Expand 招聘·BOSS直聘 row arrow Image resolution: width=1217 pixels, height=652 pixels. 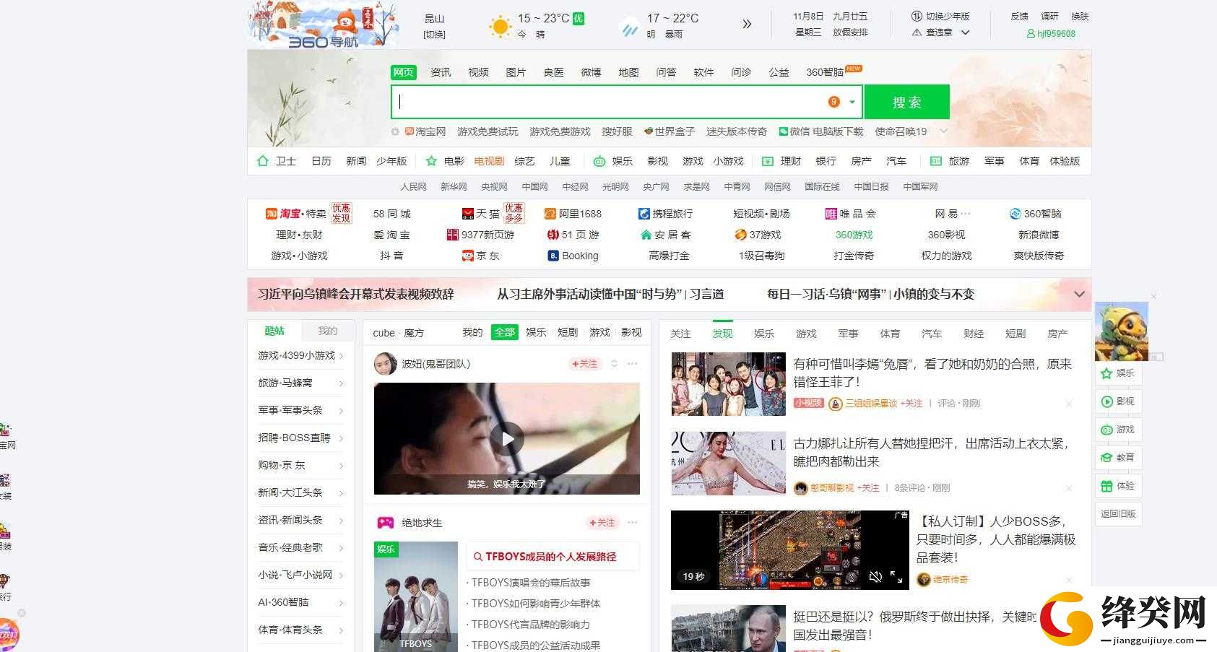point(341,438)
